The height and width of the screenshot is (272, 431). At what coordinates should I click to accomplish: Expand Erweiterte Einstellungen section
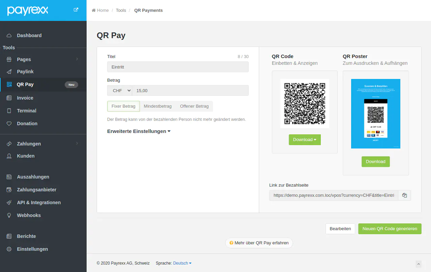[x=138, y=131]
